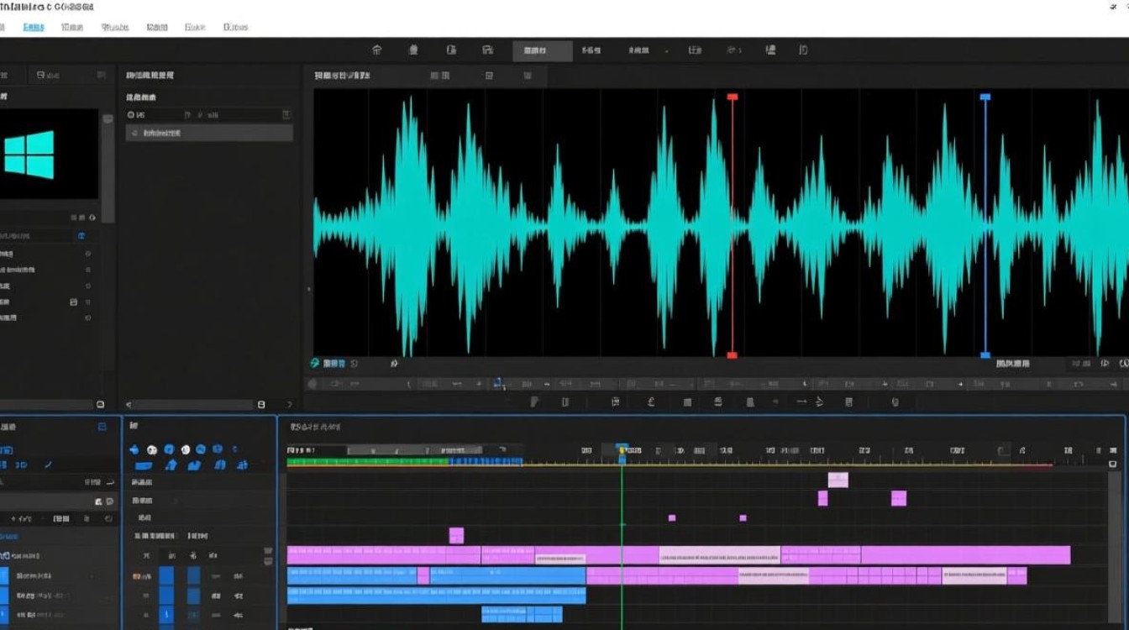Screen dimensions: 1129x630
Task: Click the bell icon in top toolbar
Action: point(412,50)
